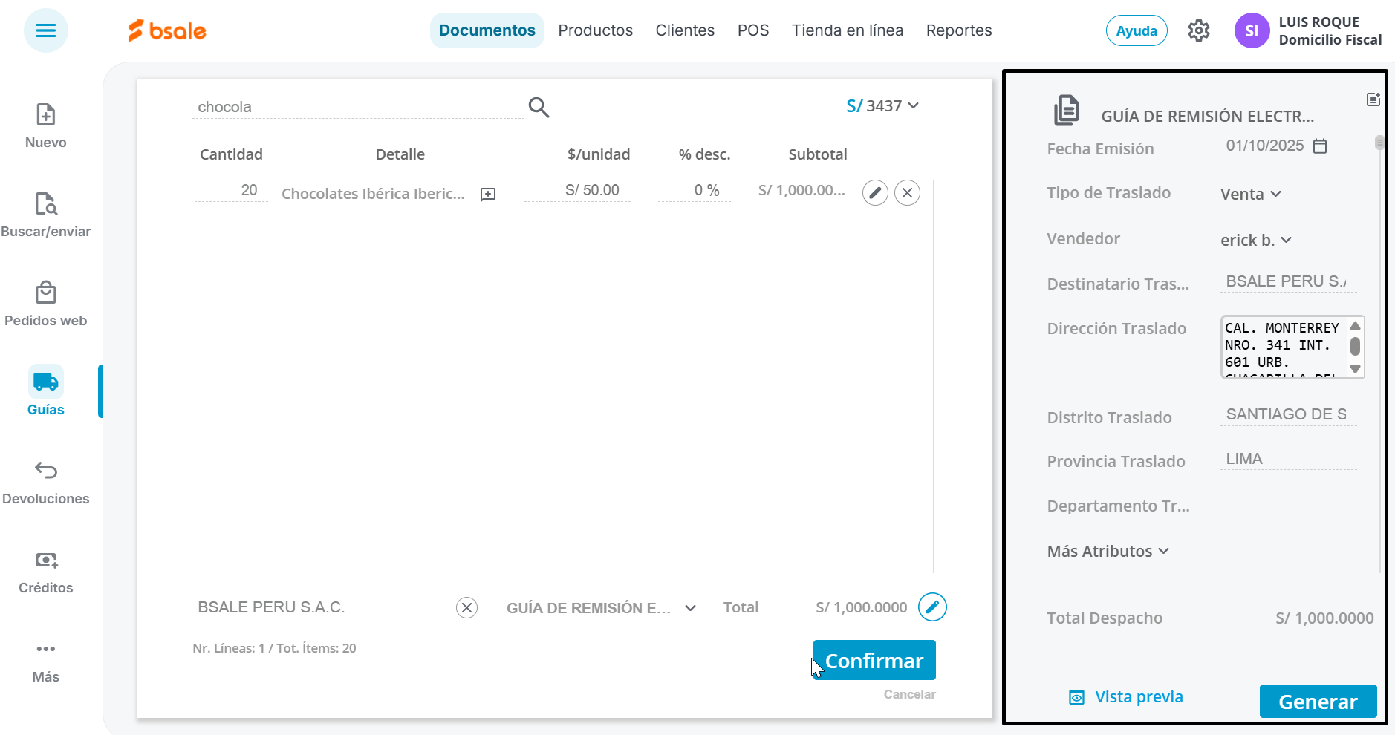This screenshot has height=735, width=1395.
Task: Click the BSALE PERU S.A.C. client field
Action: coord(322,607)
